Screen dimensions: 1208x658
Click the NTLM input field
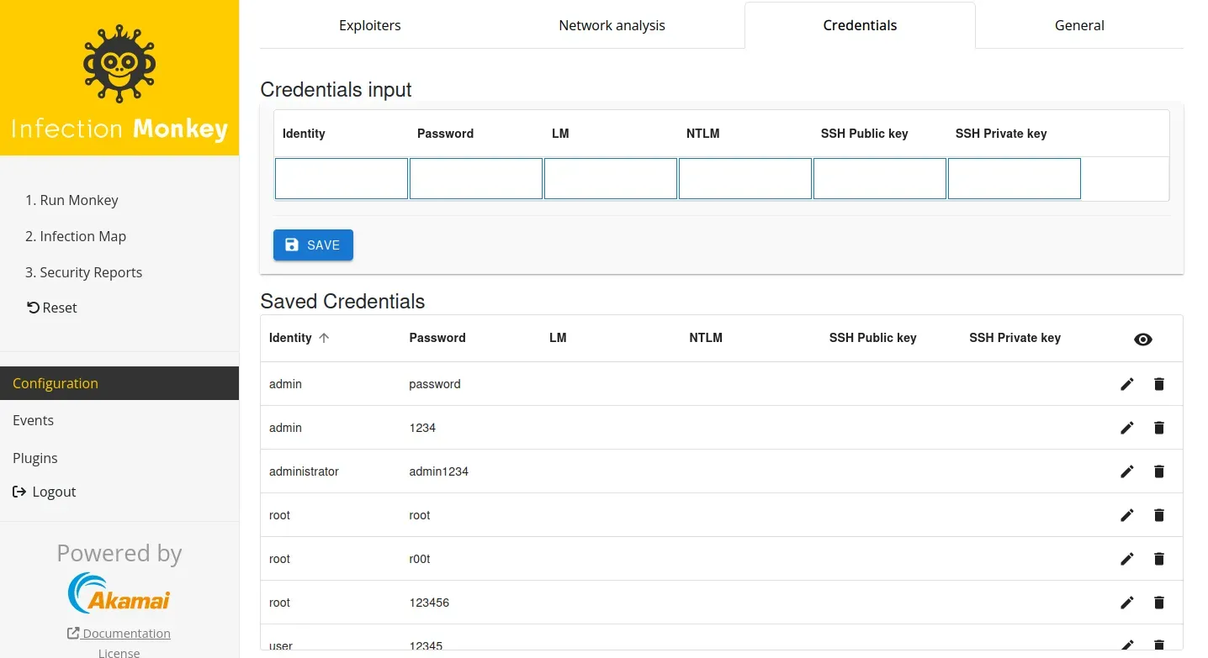(x=745, y=178)
